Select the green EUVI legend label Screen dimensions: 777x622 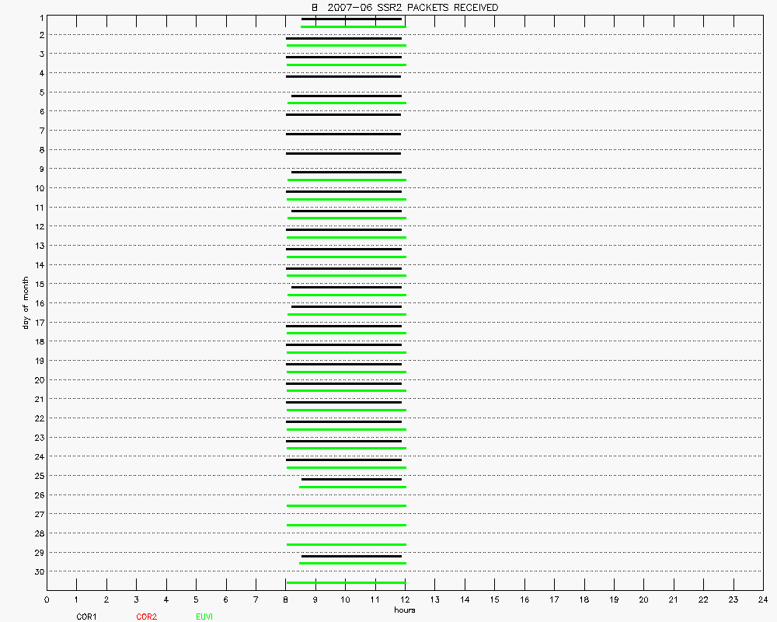click(x=204, y=617)
